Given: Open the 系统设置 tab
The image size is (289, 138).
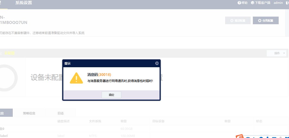Looking at the screenshot, I should click(24, 3).
